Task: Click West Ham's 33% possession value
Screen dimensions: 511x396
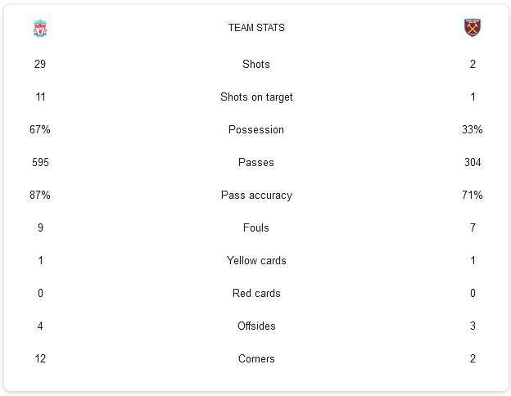Action: 473,129
